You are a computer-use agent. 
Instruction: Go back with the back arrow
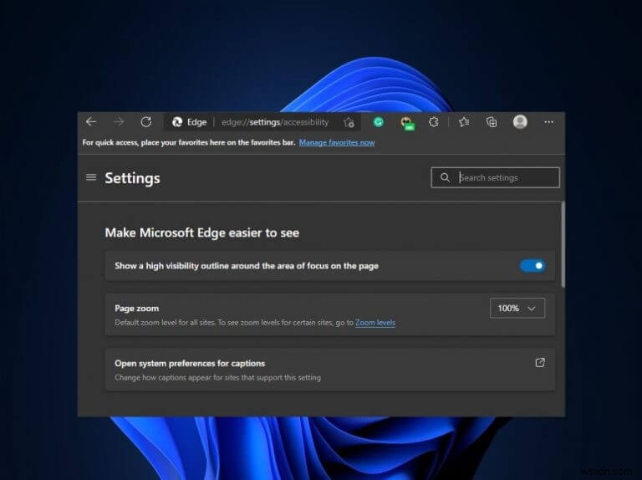91,121
